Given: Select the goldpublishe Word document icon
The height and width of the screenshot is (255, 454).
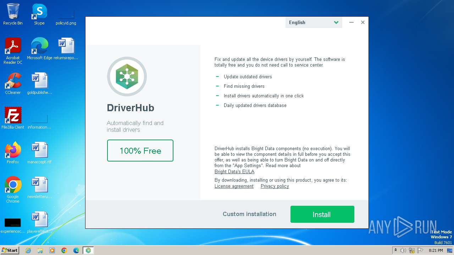Looking at the screenshot, I should pos(39,83).
